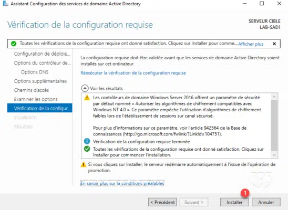This screenshot has width=288, height=210.
Task: Click the green checkmark icon in banner
Action: point(14,44)
